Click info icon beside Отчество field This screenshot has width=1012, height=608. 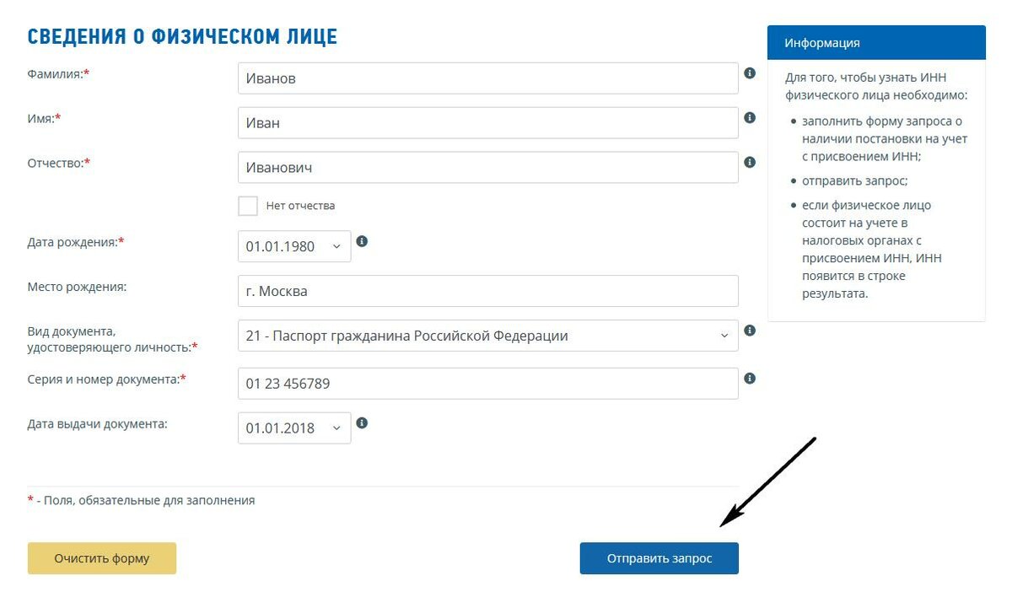[x=750, y=162]
